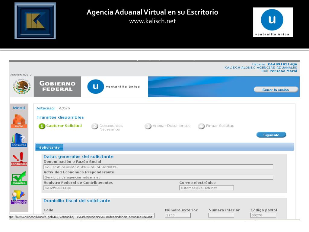Screen dimensions: 309x232
Task: Select step 4 Firmar Solicitud
Action: click(216, 126)
